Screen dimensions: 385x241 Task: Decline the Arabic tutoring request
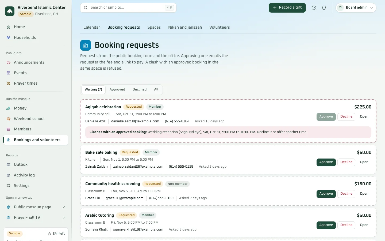[x=346, y=225]
